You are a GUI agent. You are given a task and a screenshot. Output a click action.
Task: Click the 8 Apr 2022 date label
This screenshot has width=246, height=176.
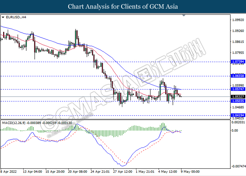point(8,171)
